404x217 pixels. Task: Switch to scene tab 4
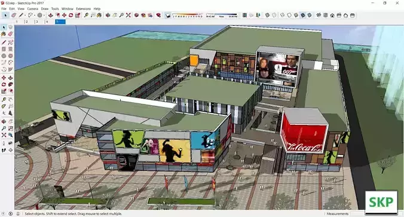tap(47, 22)
